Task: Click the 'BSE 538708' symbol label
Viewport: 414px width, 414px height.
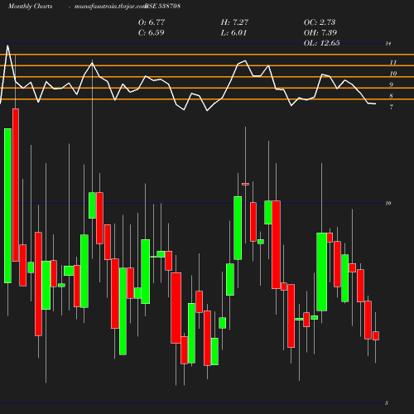Action: click(x=163, y=6)
